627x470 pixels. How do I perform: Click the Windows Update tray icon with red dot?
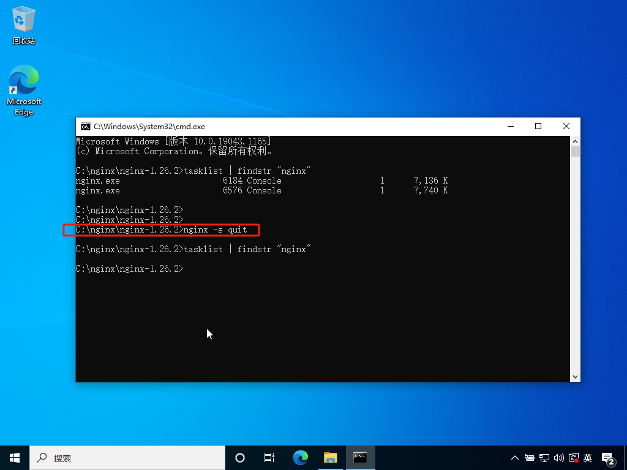pos(573,458)
